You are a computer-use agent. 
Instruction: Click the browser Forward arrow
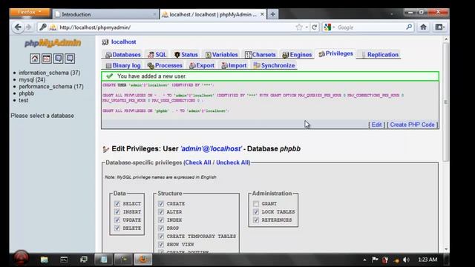click(28, 27)
